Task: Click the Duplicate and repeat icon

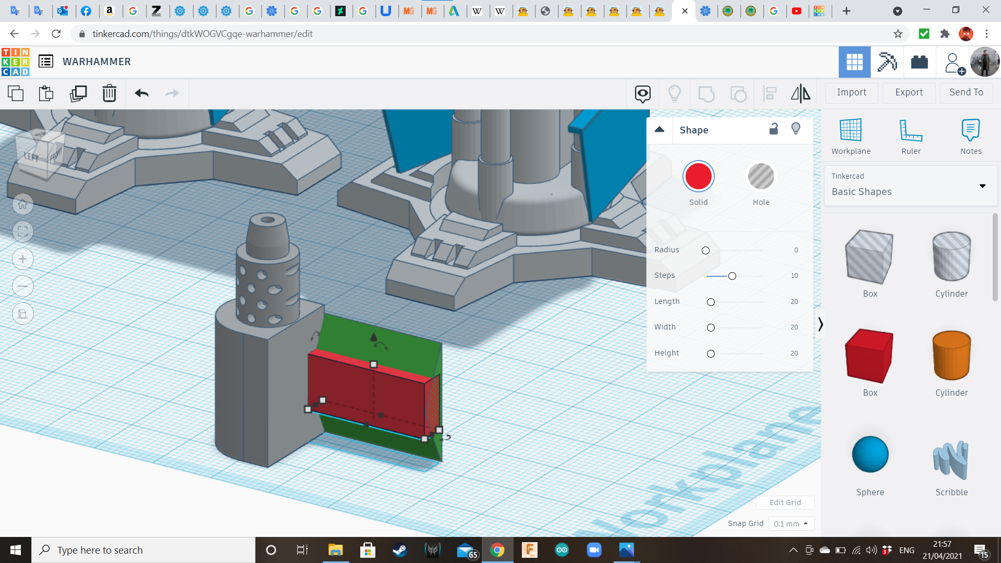Action: point(78,93)
